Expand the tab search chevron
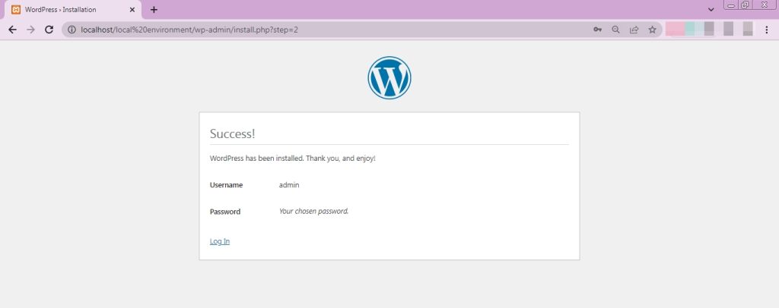 (711, 9)
